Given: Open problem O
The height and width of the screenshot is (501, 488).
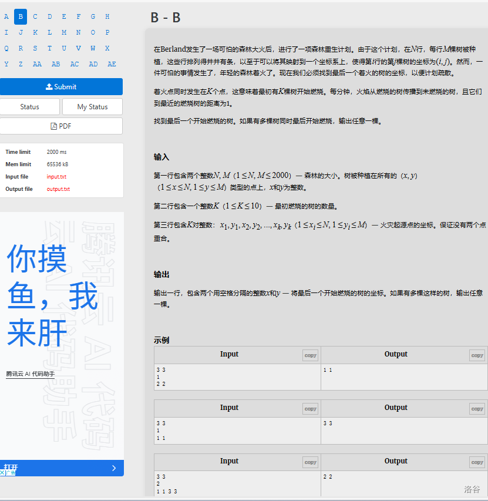Looking at the screenshot, I should tap(93, 32).
